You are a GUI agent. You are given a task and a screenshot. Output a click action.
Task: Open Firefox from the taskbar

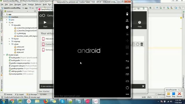tap(46, 101)
